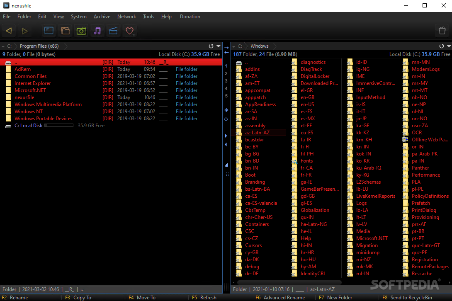This screenshot has width=452, height=301.
Task: Select the Common Files folder row
Action: [x=111, y=76]
